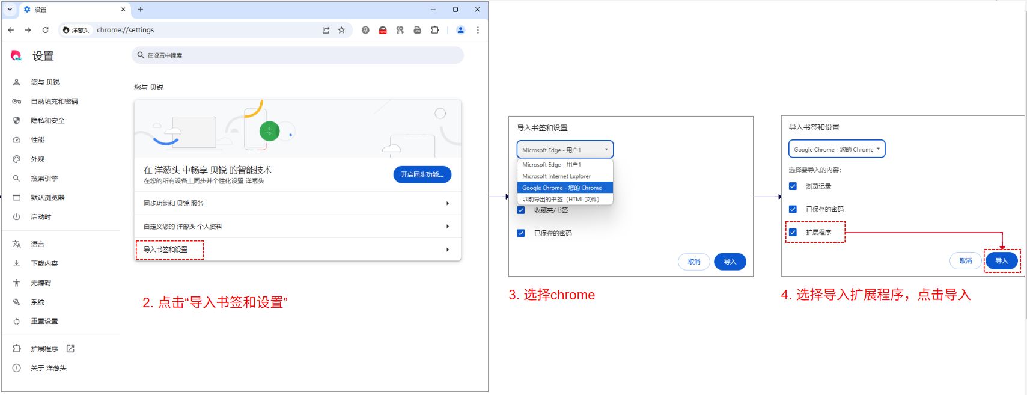
Task: Click the red NEW extension icon
Action: coord(383,30)
